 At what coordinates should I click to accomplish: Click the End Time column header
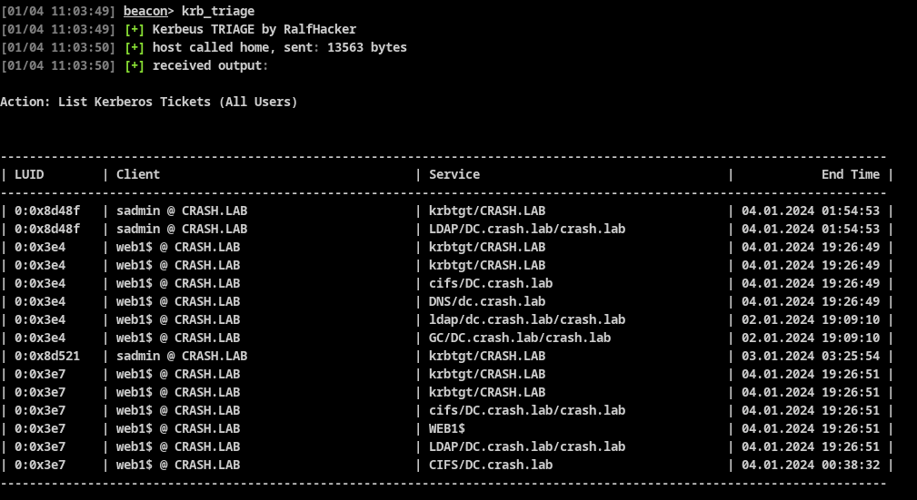click(851, 174)
